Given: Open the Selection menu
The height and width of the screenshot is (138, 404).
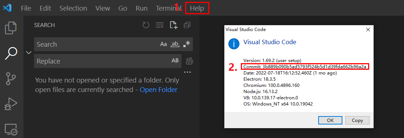Looking at the screenshot, I should coord(73,8).
